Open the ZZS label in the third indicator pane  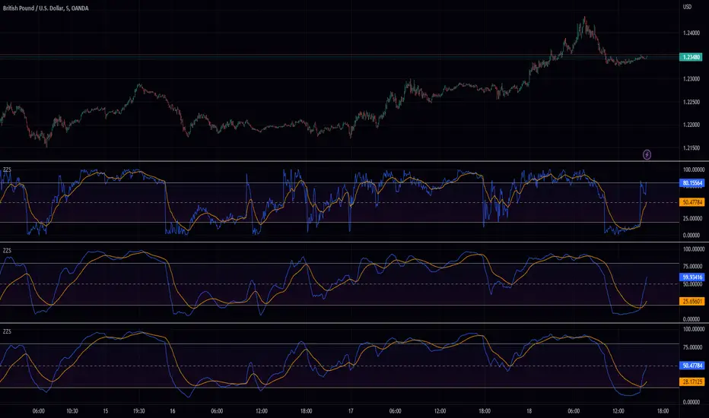[x=7, y=331]
